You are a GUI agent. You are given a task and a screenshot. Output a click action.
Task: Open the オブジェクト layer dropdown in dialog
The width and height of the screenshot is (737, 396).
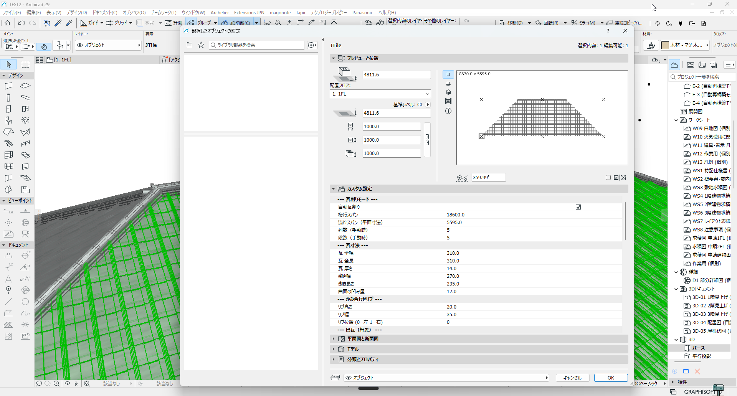click(x=446, y=378)
